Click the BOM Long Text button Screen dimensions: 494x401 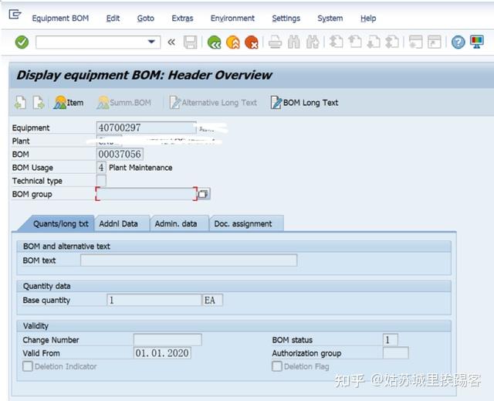[304, 103]
